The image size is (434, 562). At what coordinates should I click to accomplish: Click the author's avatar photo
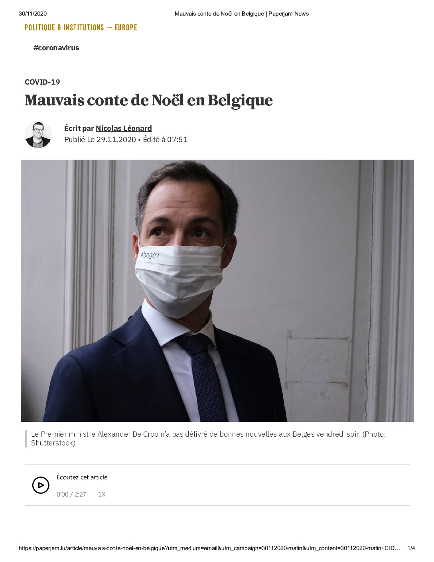click(38, 135)
